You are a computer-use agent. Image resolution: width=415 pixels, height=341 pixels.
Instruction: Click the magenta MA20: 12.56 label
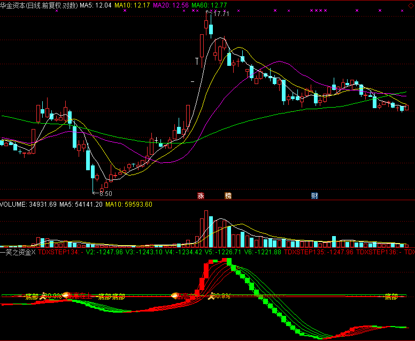[171, 5]
